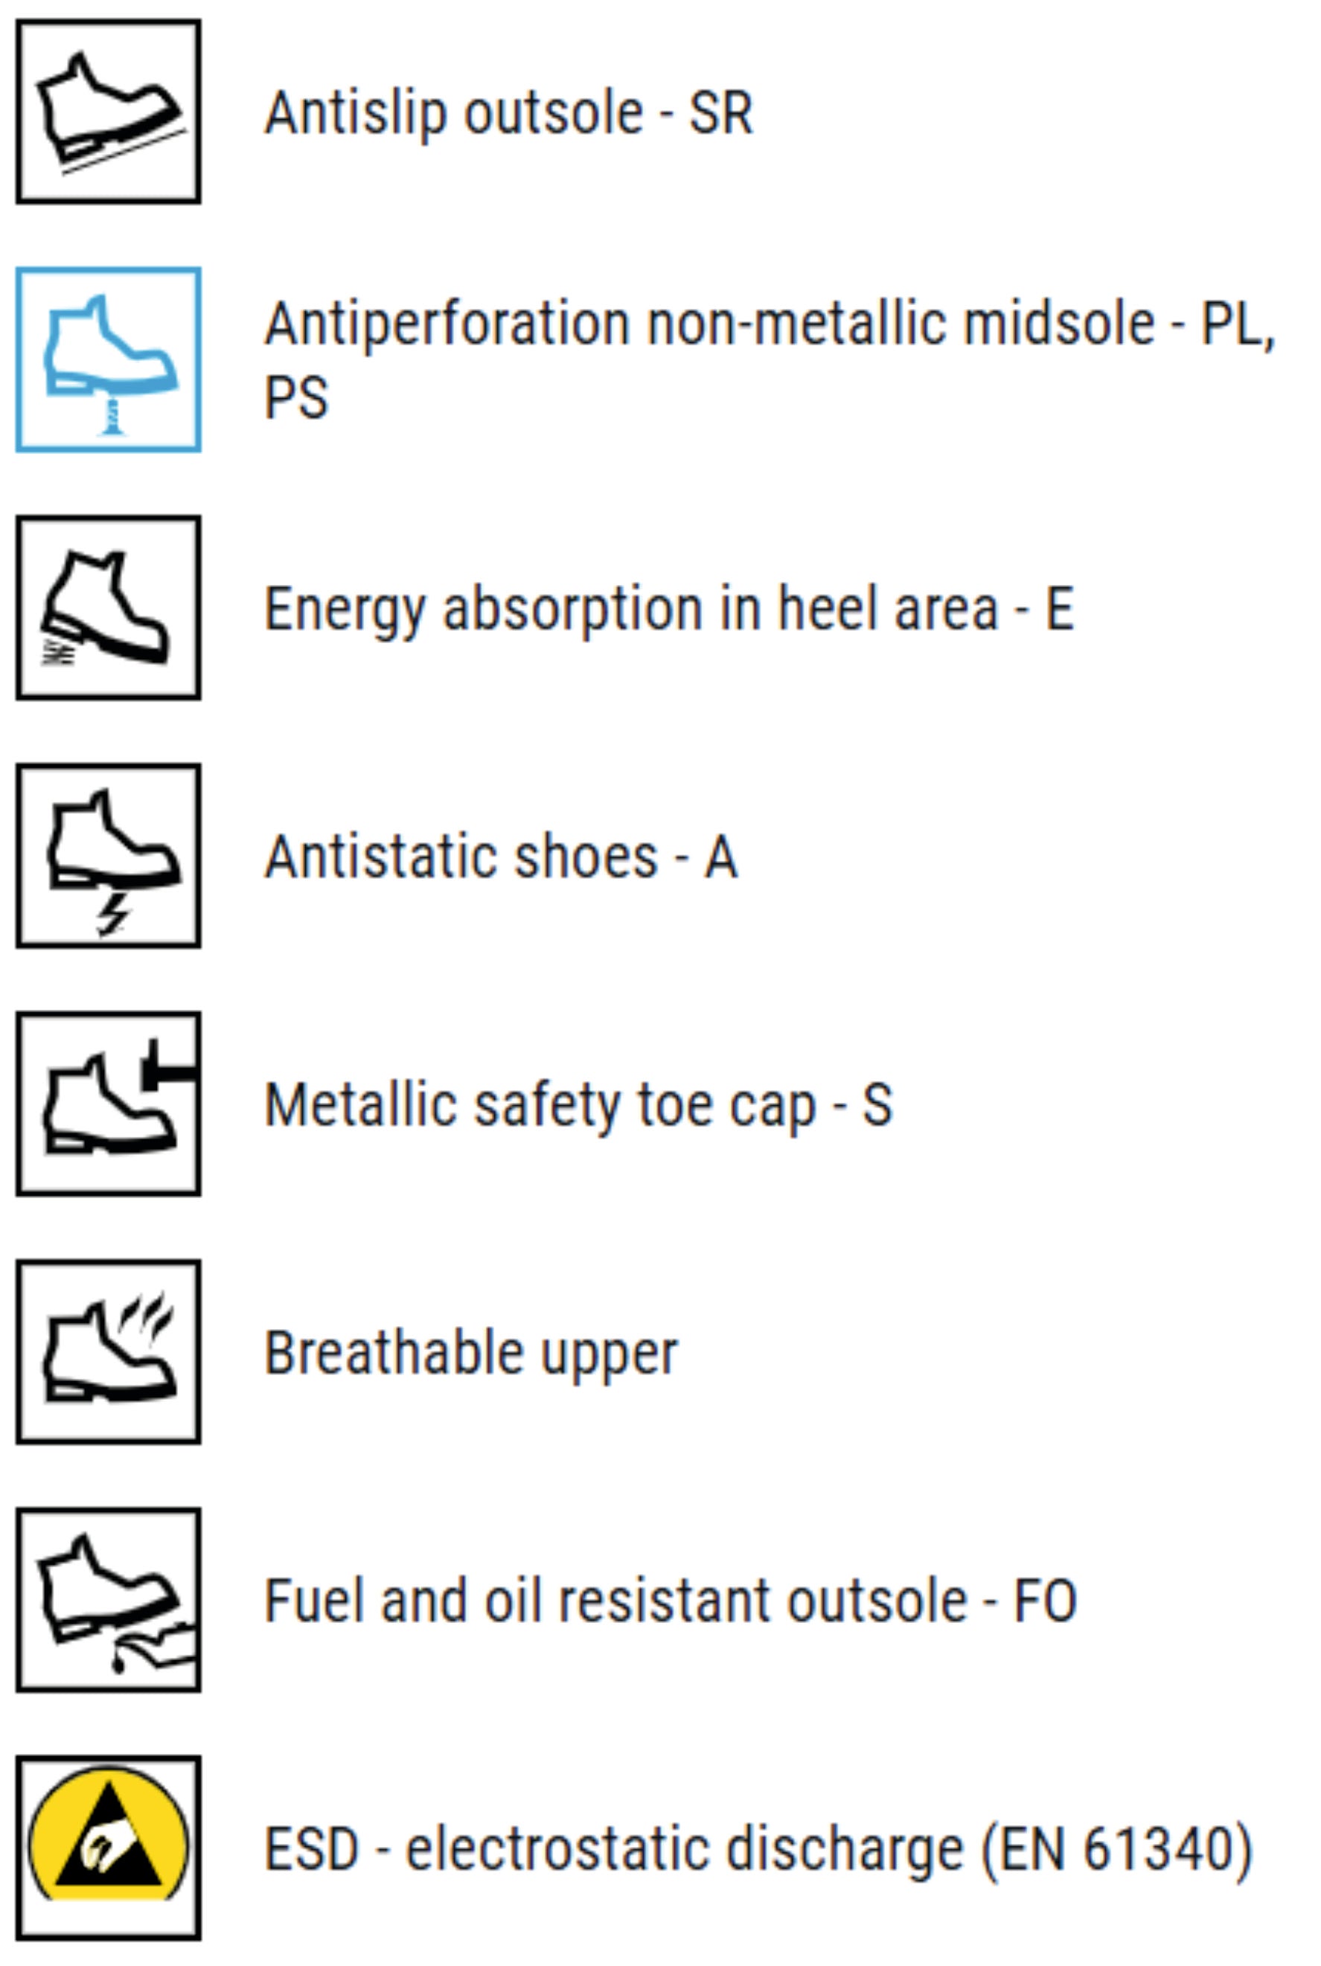Select the blue antiperforation midsole icon
The width and height of the screenshot is (1321, 1966).
[108, 359]
